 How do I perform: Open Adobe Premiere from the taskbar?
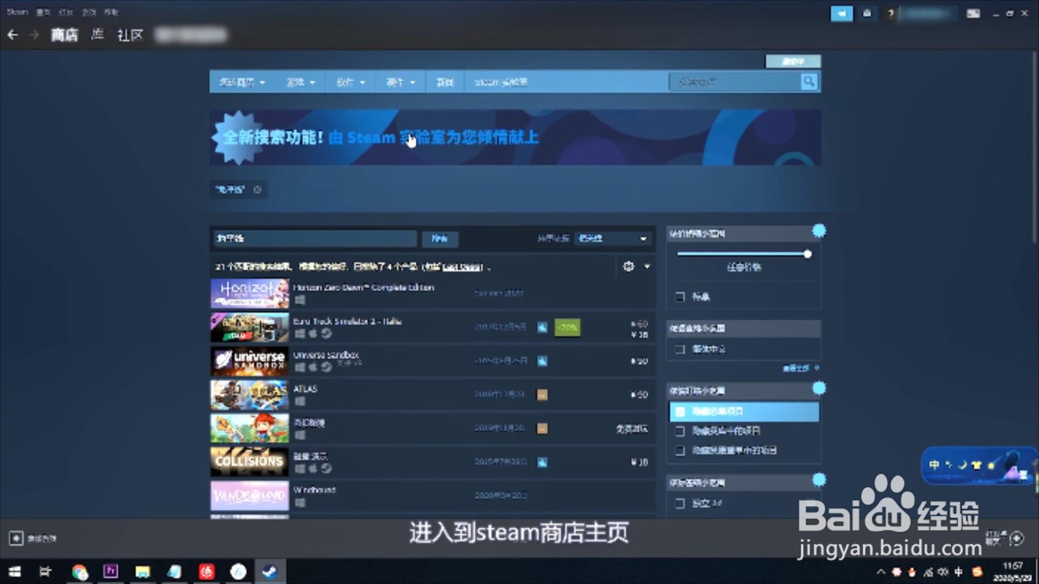click(x=110, y=572)
